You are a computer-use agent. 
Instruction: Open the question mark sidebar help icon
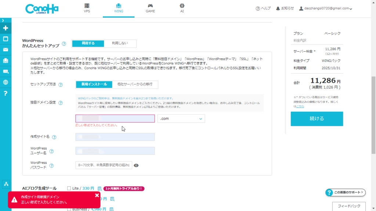click(6, 93)
